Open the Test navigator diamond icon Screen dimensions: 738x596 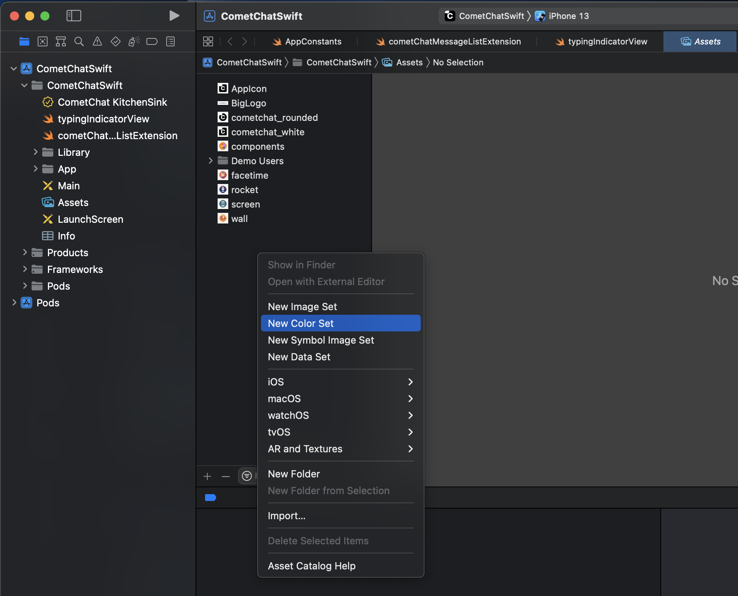[116, 41]
